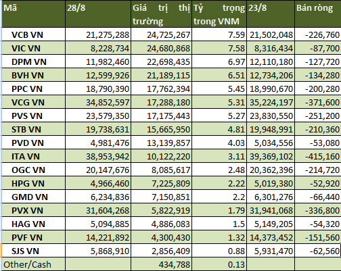This screenshot has height=271, width=341.
Task: Select the Tỷ trọng trong VNM header
Action: click(x=219, y=14)
